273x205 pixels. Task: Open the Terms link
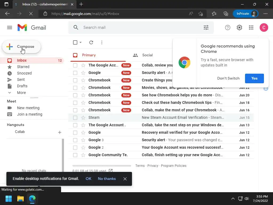click(x=140, y=165)
